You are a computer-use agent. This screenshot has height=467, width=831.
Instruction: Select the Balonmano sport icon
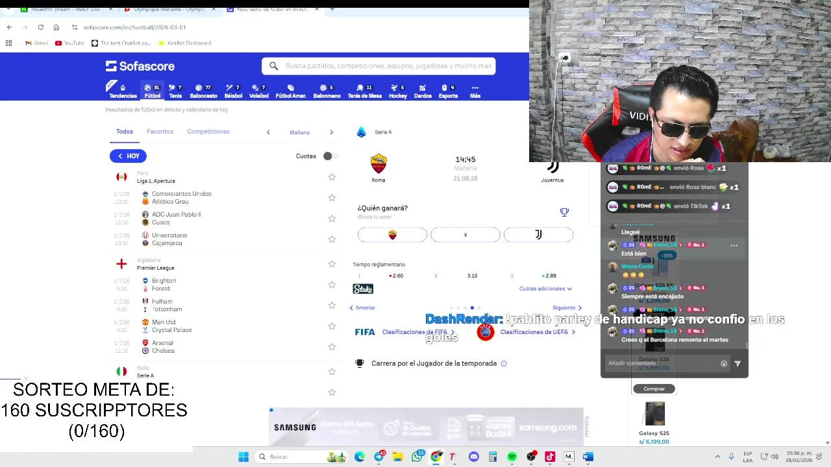click(327, 91)
